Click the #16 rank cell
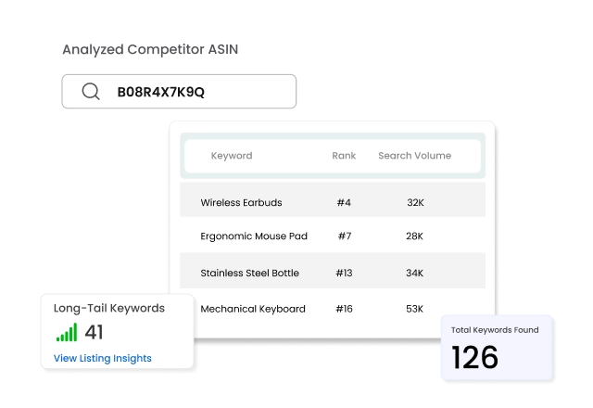This screenshot has width=593, height=408. coord(344,309)
